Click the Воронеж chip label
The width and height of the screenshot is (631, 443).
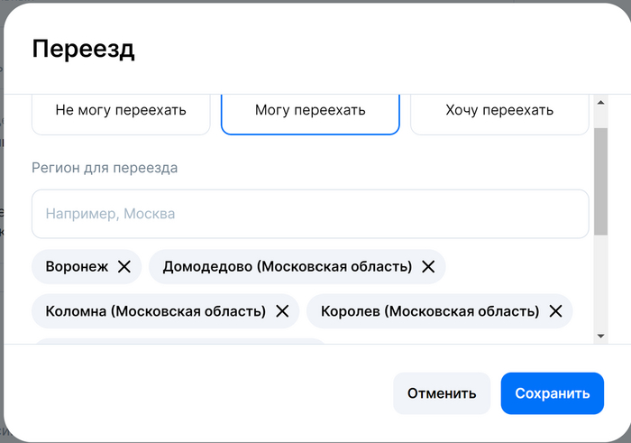coord(77,266)
